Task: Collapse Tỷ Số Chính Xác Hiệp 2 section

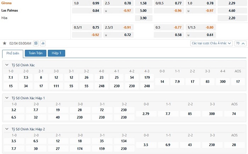Action: (7, 129)
